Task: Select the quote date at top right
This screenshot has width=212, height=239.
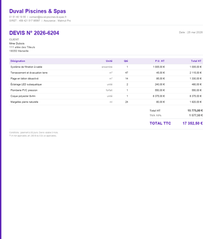Action: click(191, 32)
